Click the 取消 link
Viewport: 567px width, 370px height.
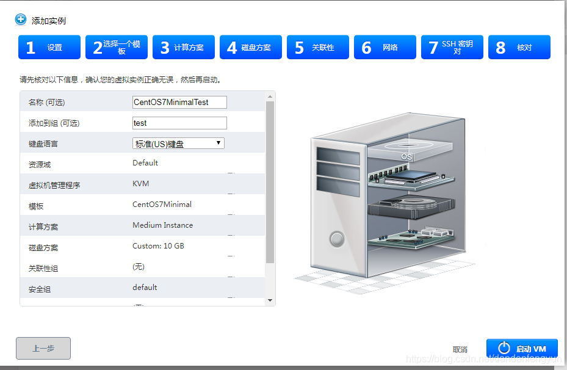[460, 349]
